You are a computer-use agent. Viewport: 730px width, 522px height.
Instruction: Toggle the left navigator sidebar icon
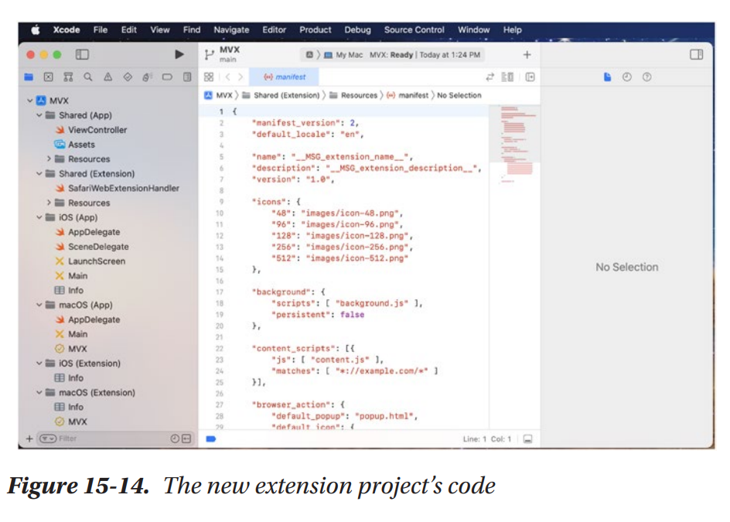pos(82,55)
